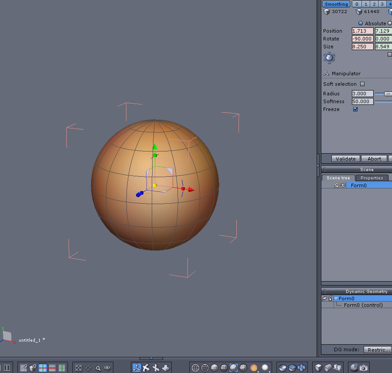
Task: Click the vertex count cube icon by 30722
Action: click(x=327, y=12)
